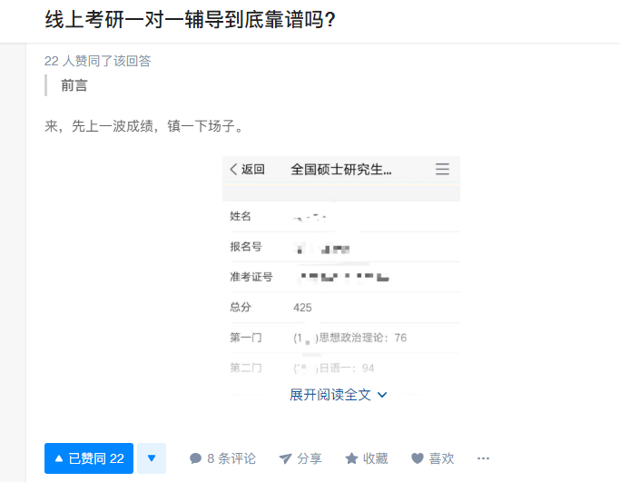Click the paper plane share icon

pyautogui.click(x=285, y=458)
